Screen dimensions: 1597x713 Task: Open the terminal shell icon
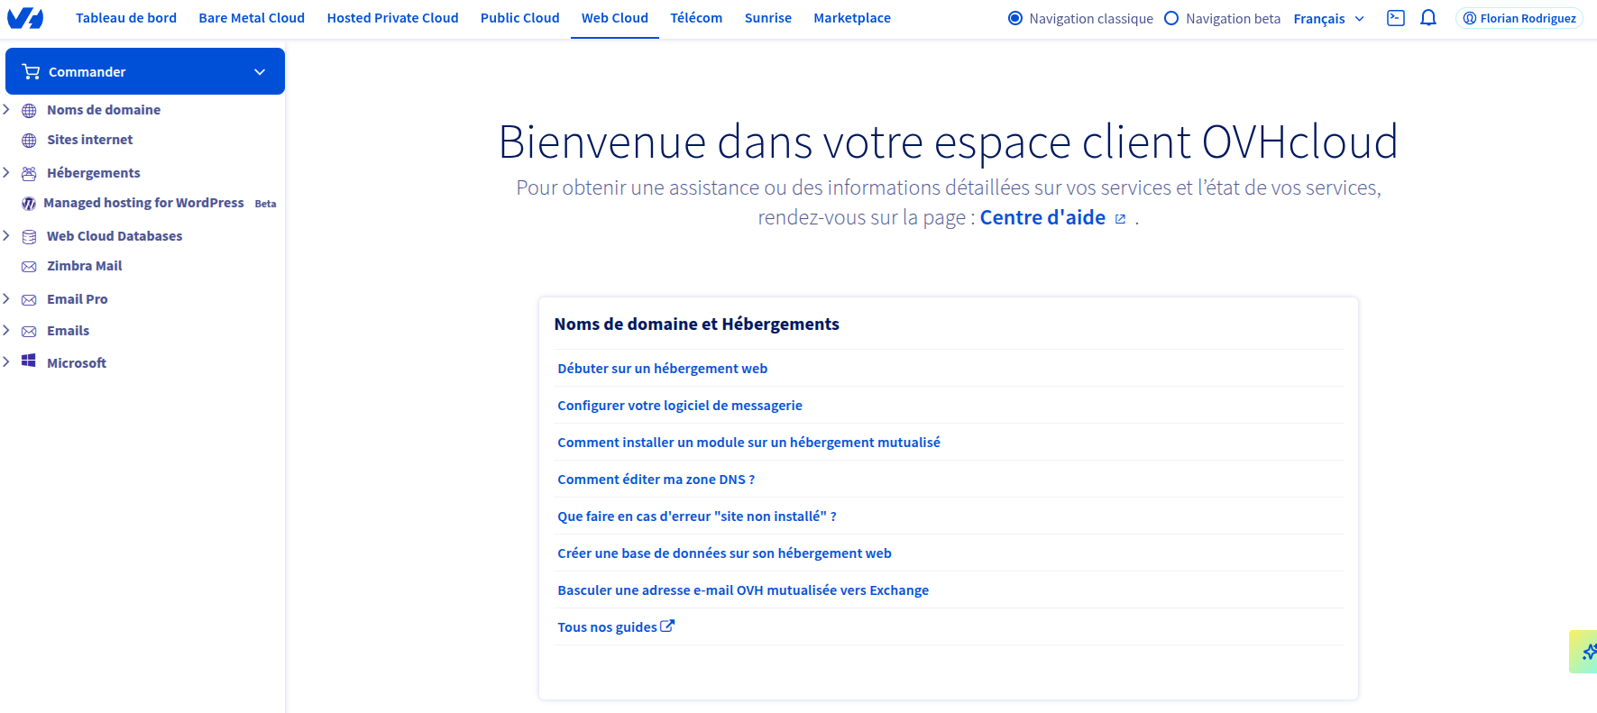1396,18
